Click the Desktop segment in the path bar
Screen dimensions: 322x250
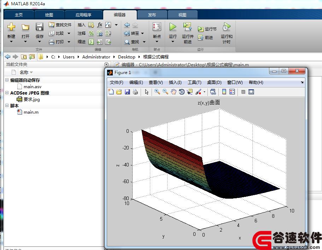[127, 57]
